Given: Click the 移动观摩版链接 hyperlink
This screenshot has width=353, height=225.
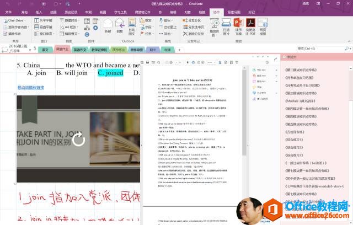Looking at the screenshot, I should click(x=31, y=87).
